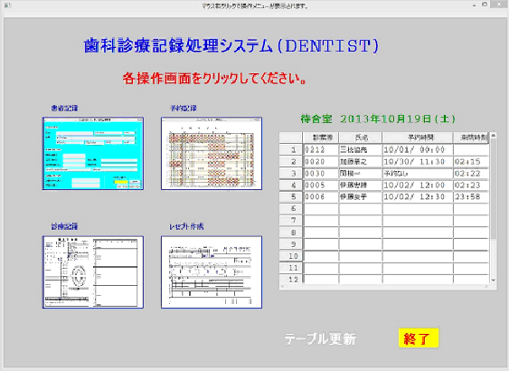Select waiting room row 3 header
The image size is (509, 371).
(291, 173)
